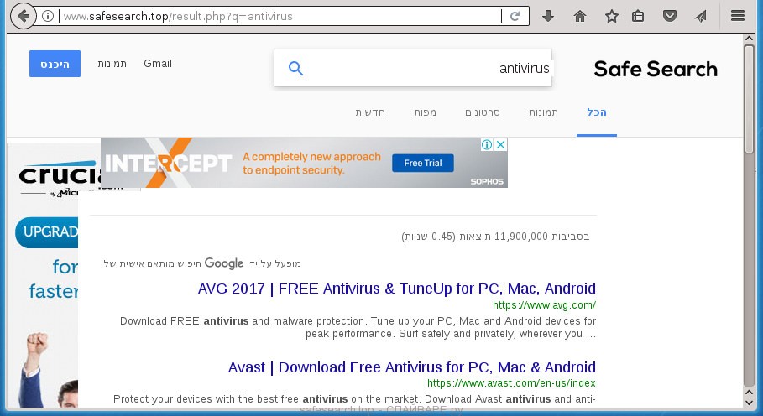This screenshot has height=416, width=763.
Task: Go to the home page icon
Action: pos(579,17)
